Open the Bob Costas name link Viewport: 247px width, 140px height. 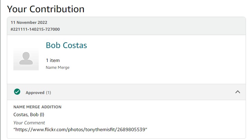click(x=66, y=45)
